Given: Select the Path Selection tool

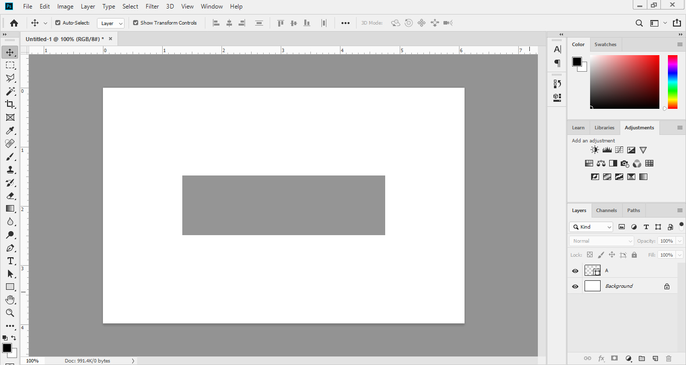Looking at the screenshot, I should coord(10,274).
